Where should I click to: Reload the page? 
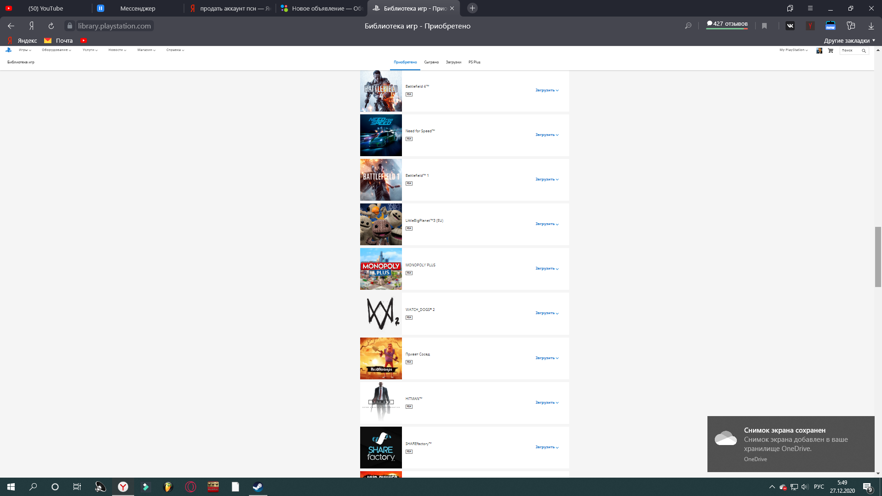pos(51,26)
